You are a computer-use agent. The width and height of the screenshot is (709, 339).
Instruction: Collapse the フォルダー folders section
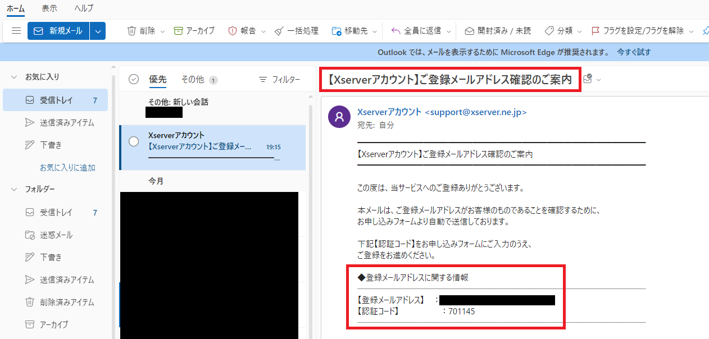pyautogui.click(x=14, y=189)
